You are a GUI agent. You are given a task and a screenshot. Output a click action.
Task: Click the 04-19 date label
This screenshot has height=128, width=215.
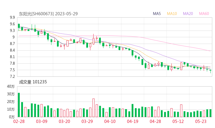(x=132, y=121)
